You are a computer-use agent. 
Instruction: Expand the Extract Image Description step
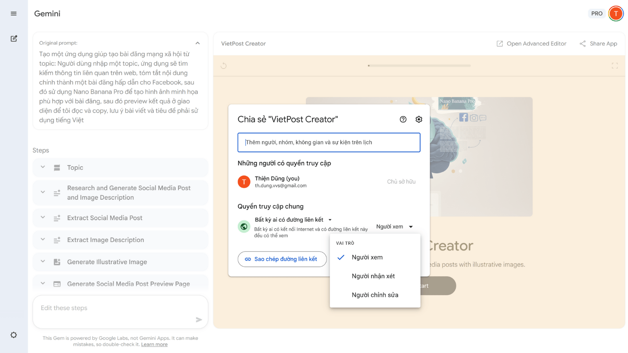tap(43, 240)
